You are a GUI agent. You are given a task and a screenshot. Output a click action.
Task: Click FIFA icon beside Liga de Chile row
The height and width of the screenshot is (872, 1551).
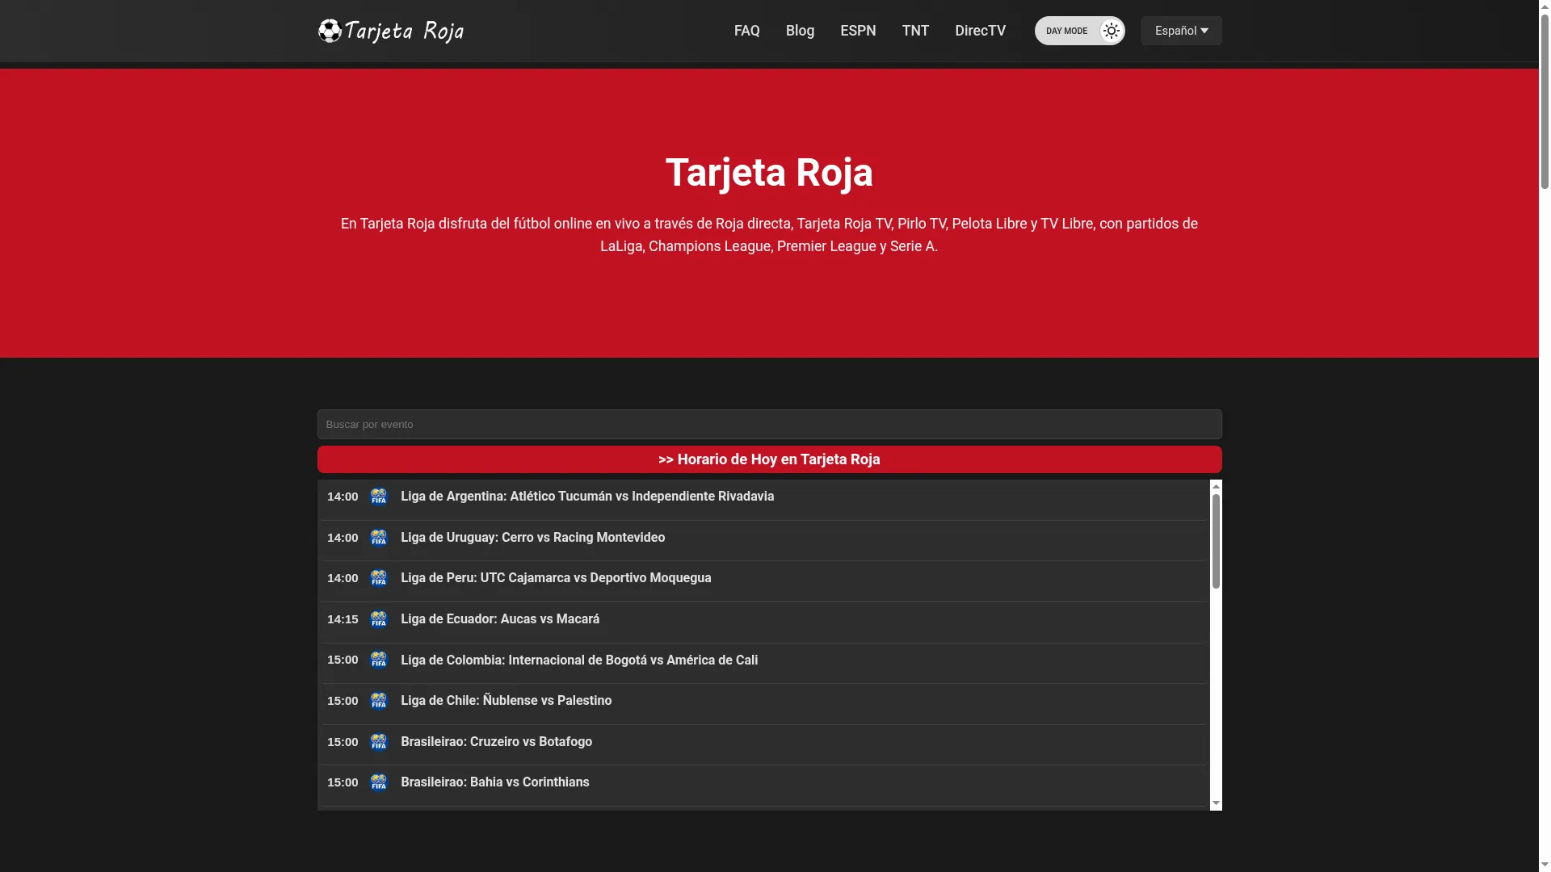click(379, 701)
